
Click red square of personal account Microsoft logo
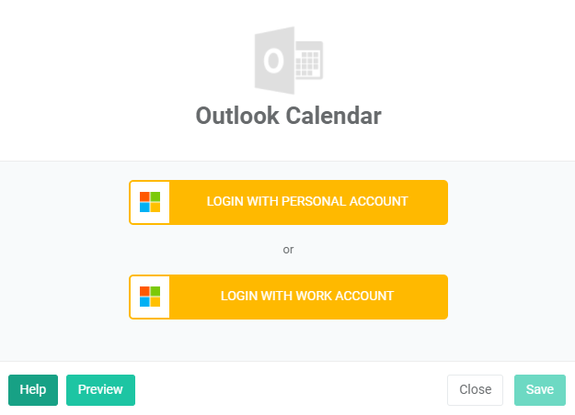tap(144, 196)
